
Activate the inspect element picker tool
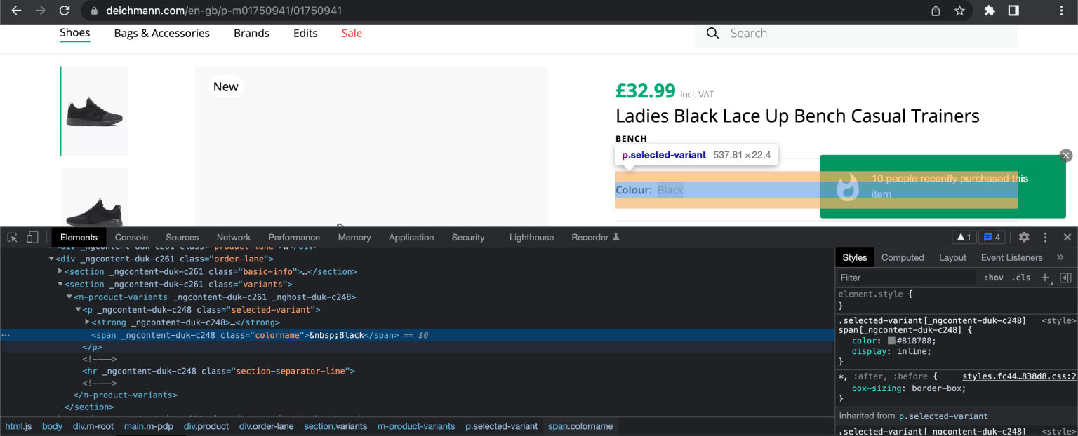(x=12, y=238)
